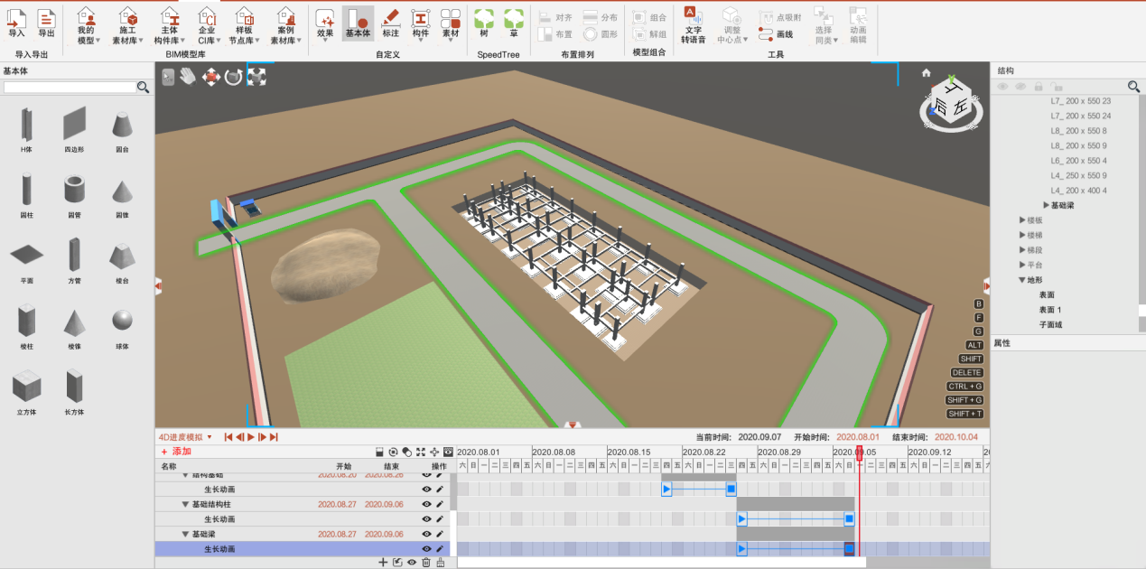Toggle visibility of 基础结构柱 row
This screenshot has height=569, width=1146.
point(425,504)
